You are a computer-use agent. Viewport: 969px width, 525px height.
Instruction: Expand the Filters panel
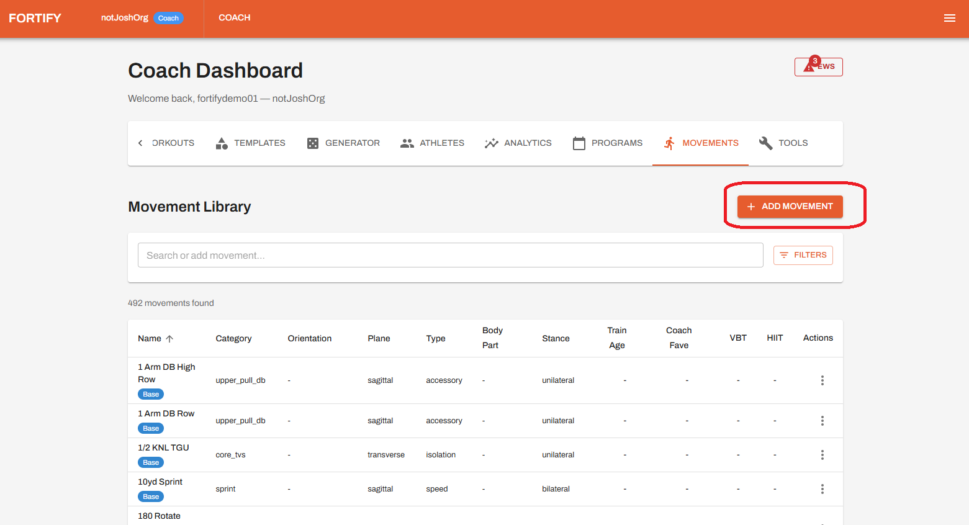click(803, 255)
